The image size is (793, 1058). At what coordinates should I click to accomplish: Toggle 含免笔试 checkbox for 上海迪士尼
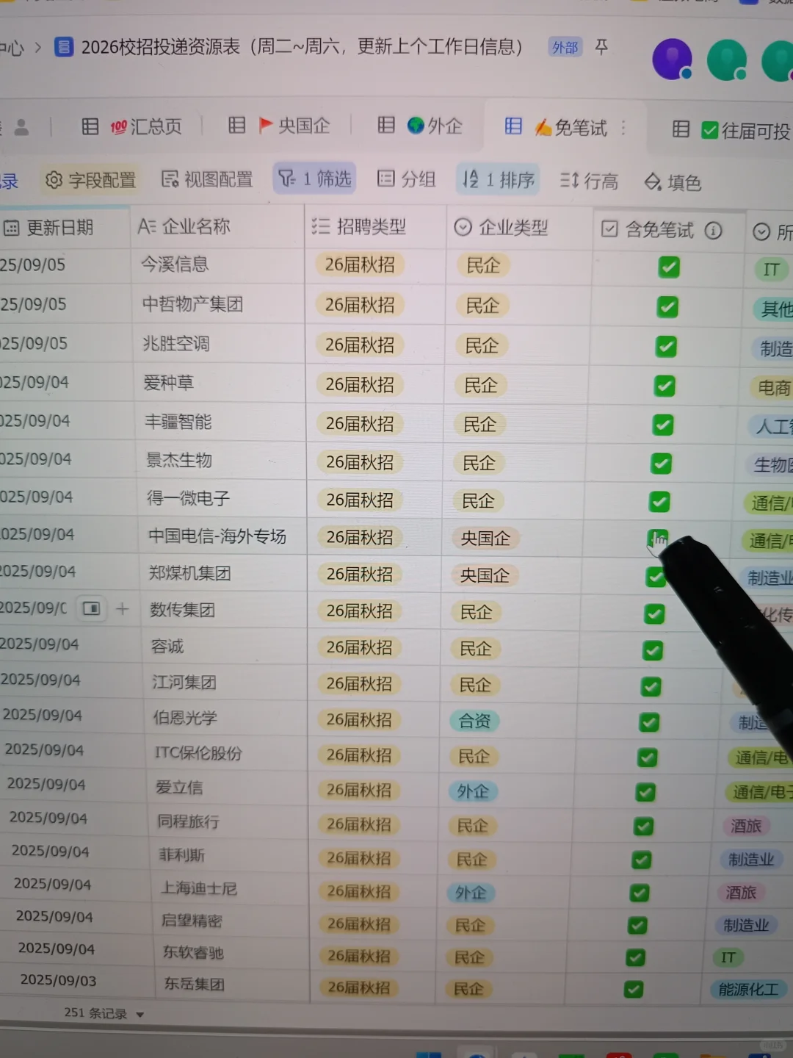(x=640, y=893)
